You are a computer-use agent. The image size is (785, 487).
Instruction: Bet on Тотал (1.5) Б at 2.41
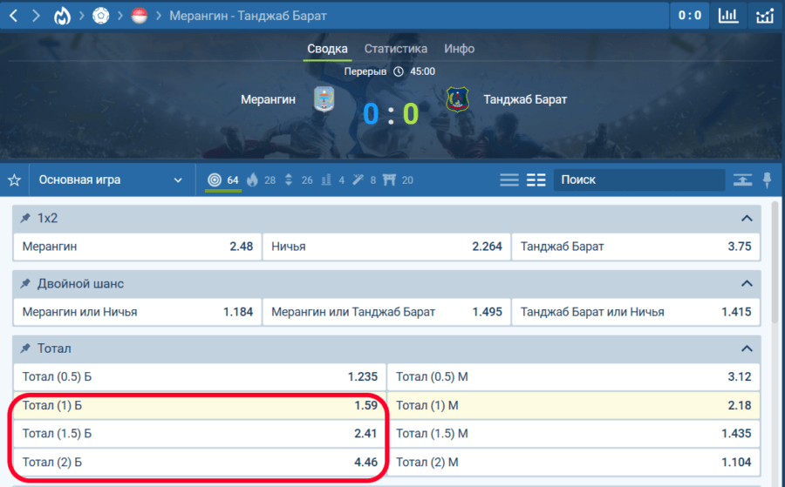coord(199,434)
